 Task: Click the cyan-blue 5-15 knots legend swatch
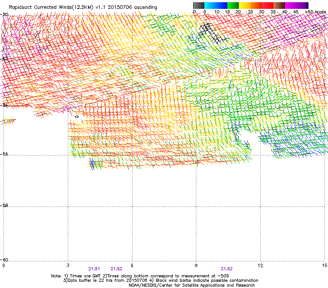pyautogui.click(x=216, y=5)
